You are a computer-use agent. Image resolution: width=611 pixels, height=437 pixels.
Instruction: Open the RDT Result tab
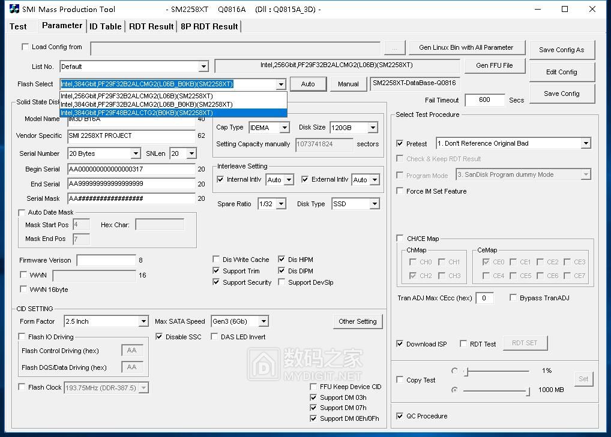[x=151, y=26]
